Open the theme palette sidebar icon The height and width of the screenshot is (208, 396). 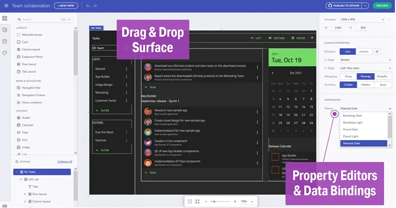[x=5, y=53]
